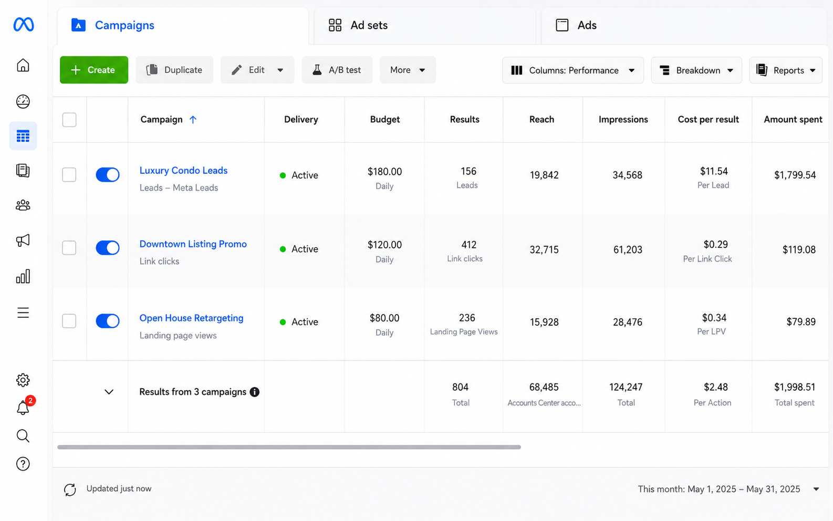Switch to the Ads tab
Viewport: 833px width, 521px height.
[x=684, y=25]
